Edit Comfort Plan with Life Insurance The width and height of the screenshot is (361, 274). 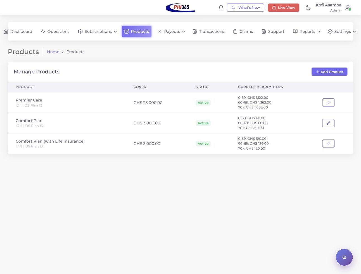pyautogui.click(x=328, y=144)
